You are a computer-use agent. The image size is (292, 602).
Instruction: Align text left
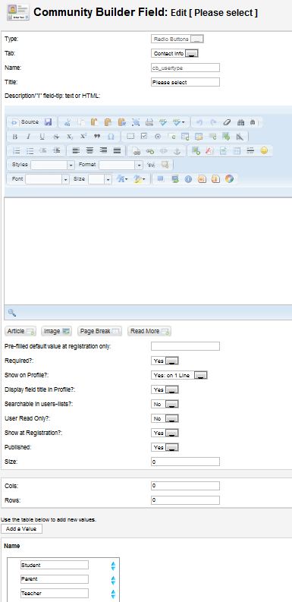(76, 151)
